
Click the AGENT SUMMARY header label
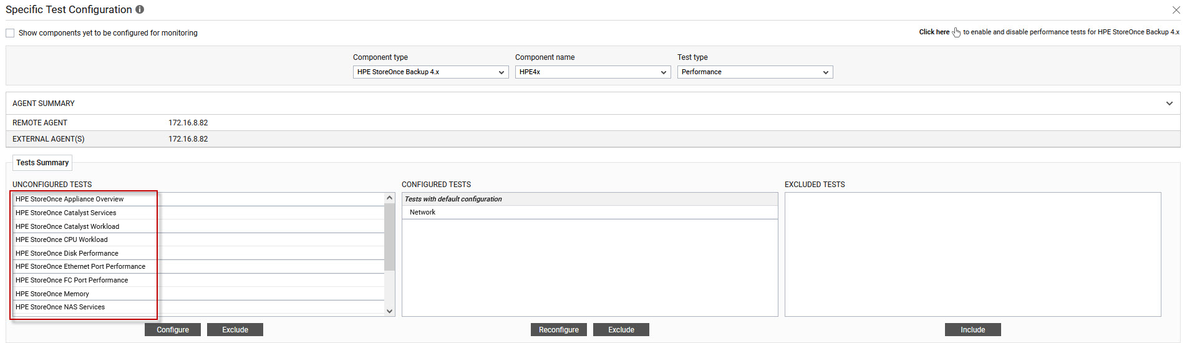click(44, 104)
